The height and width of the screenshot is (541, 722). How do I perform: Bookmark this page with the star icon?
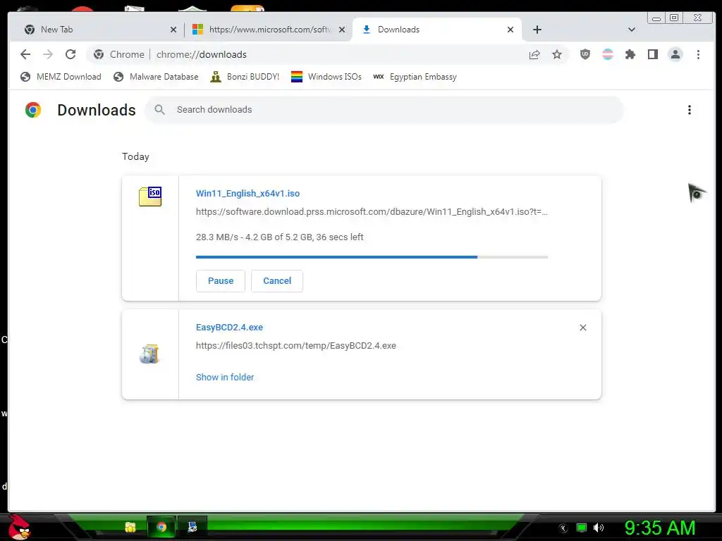(557, 55)
